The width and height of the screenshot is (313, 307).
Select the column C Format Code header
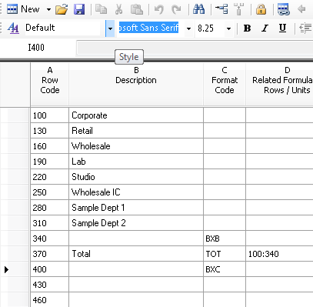(x=225, y=84)
